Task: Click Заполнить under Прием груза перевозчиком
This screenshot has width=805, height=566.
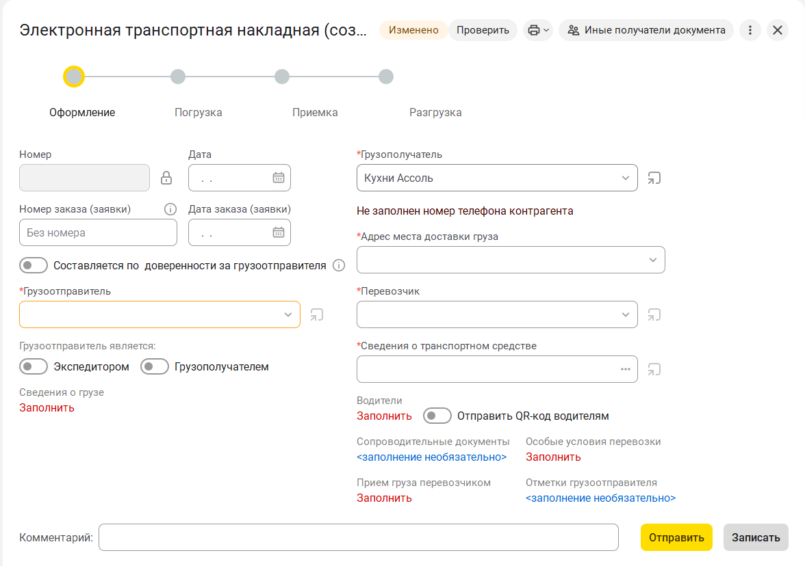Action: click(384, 498)
